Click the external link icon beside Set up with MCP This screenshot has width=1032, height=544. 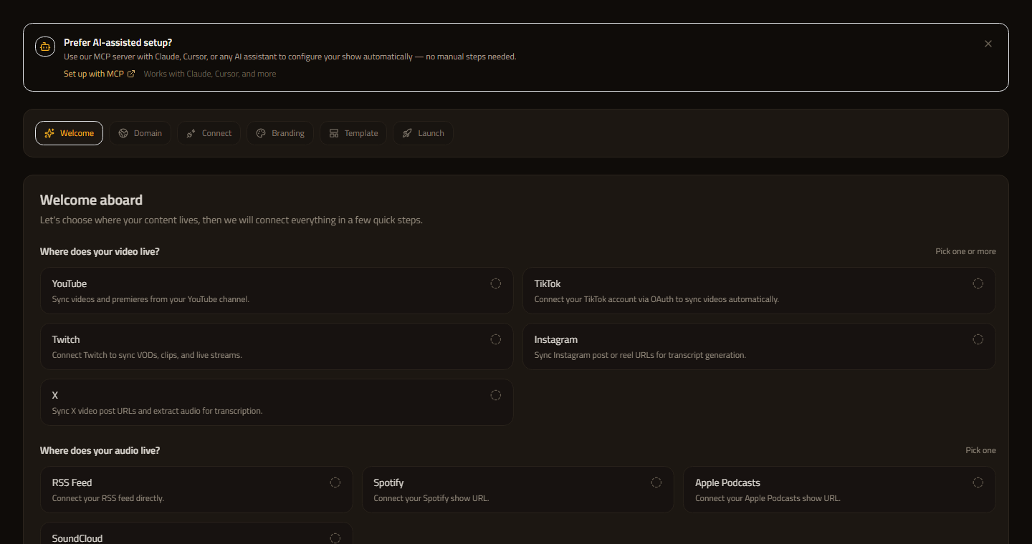(131, 74)
